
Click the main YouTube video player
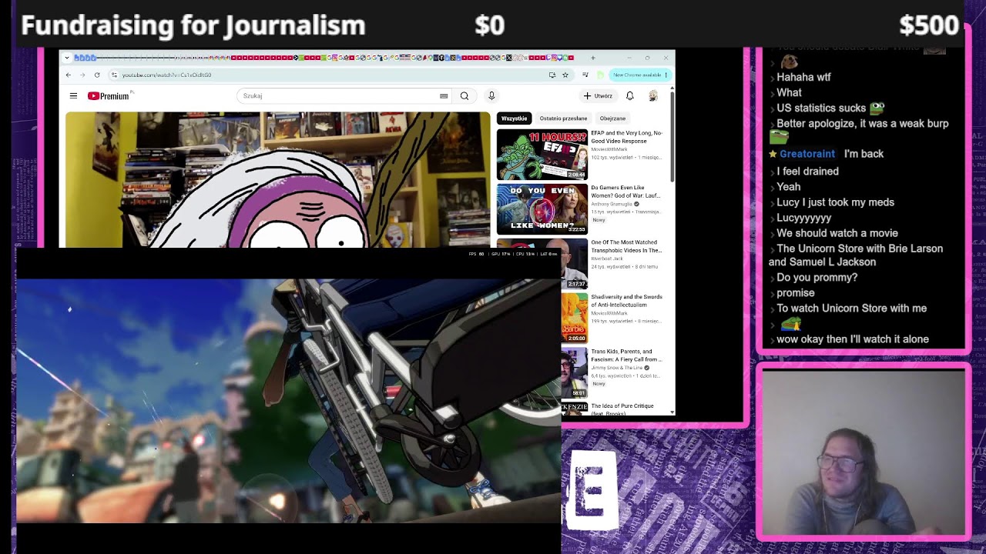point(277,180)
